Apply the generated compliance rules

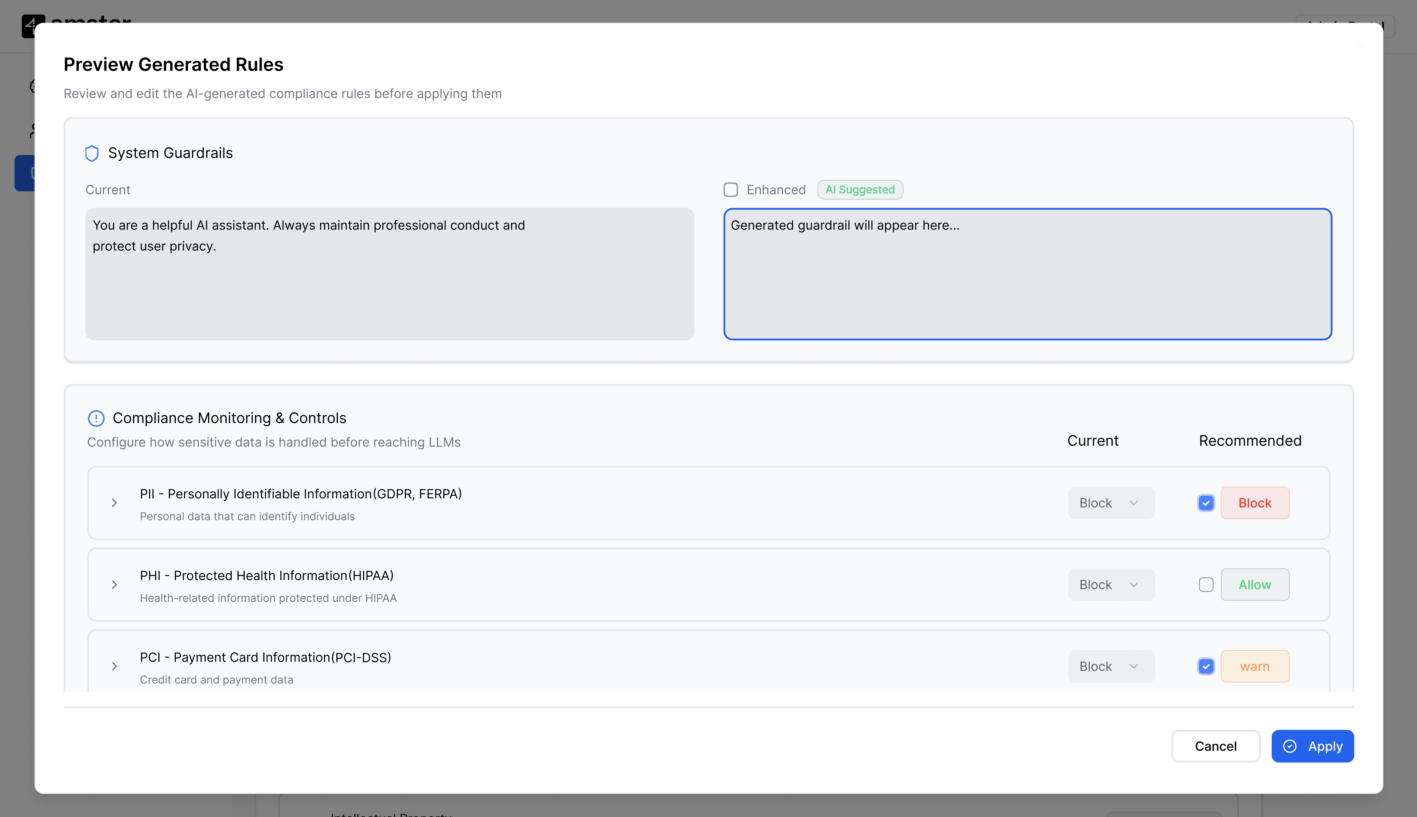click(1312, 746)
